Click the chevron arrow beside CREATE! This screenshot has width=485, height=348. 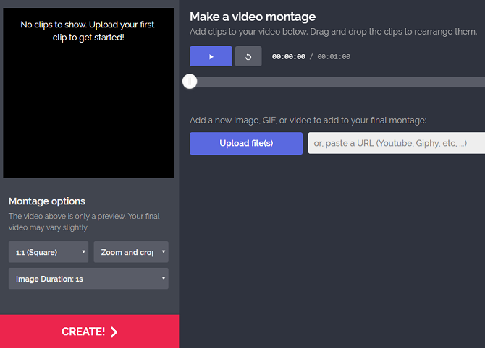coord(114,332)
